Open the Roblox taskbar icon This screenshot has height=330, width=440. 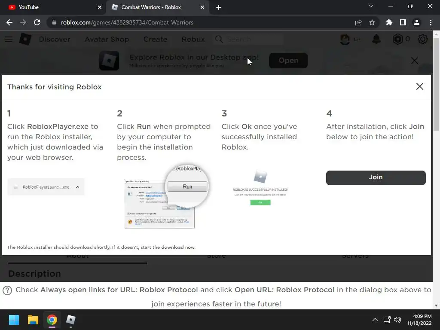[71, 320]
